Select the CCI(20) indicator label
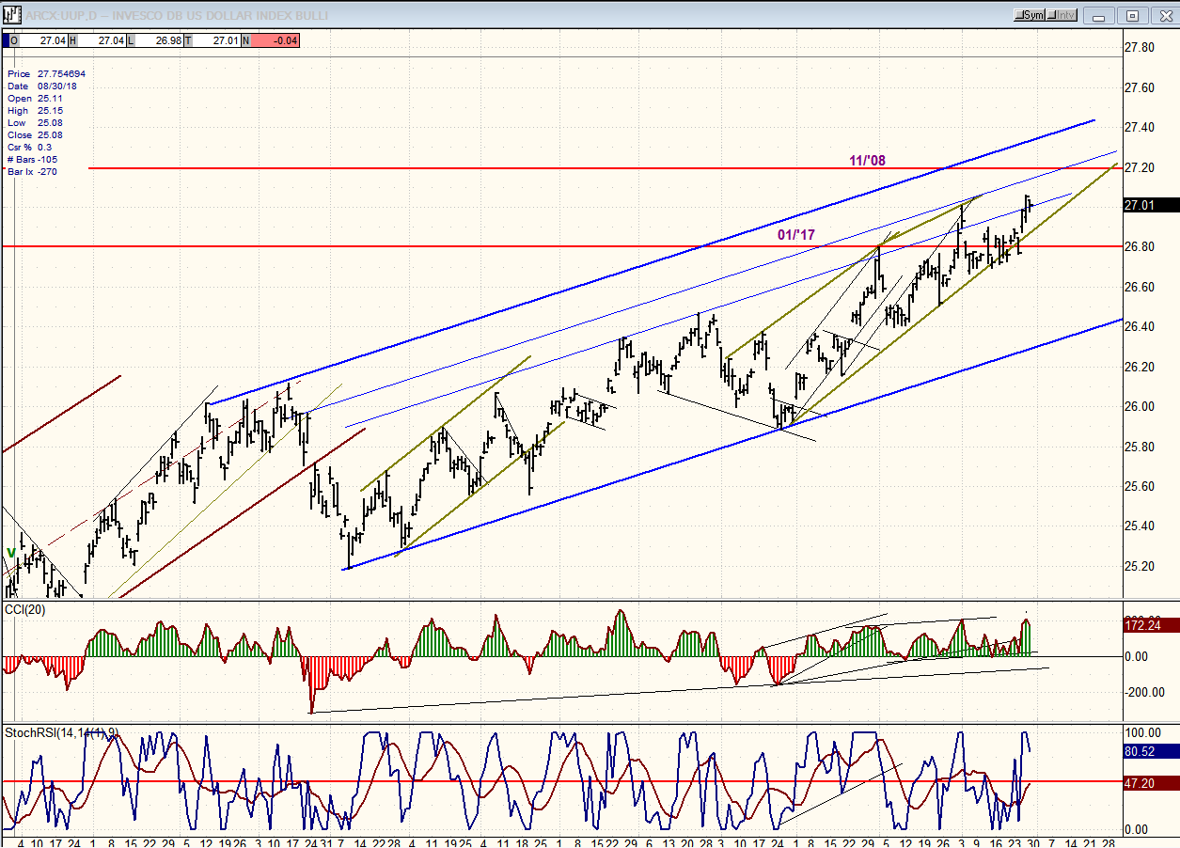The image size is (1180, 848). (25, 611)
